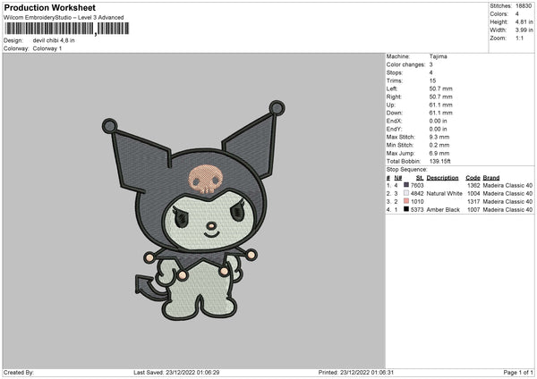Click the 'Created By:' footer label
The width and height of the screenshot is (537, 379).
(19, 373)
